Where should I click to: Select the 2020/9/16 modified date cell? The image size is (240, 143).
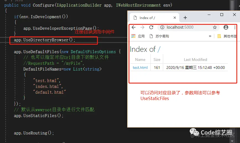195,68
